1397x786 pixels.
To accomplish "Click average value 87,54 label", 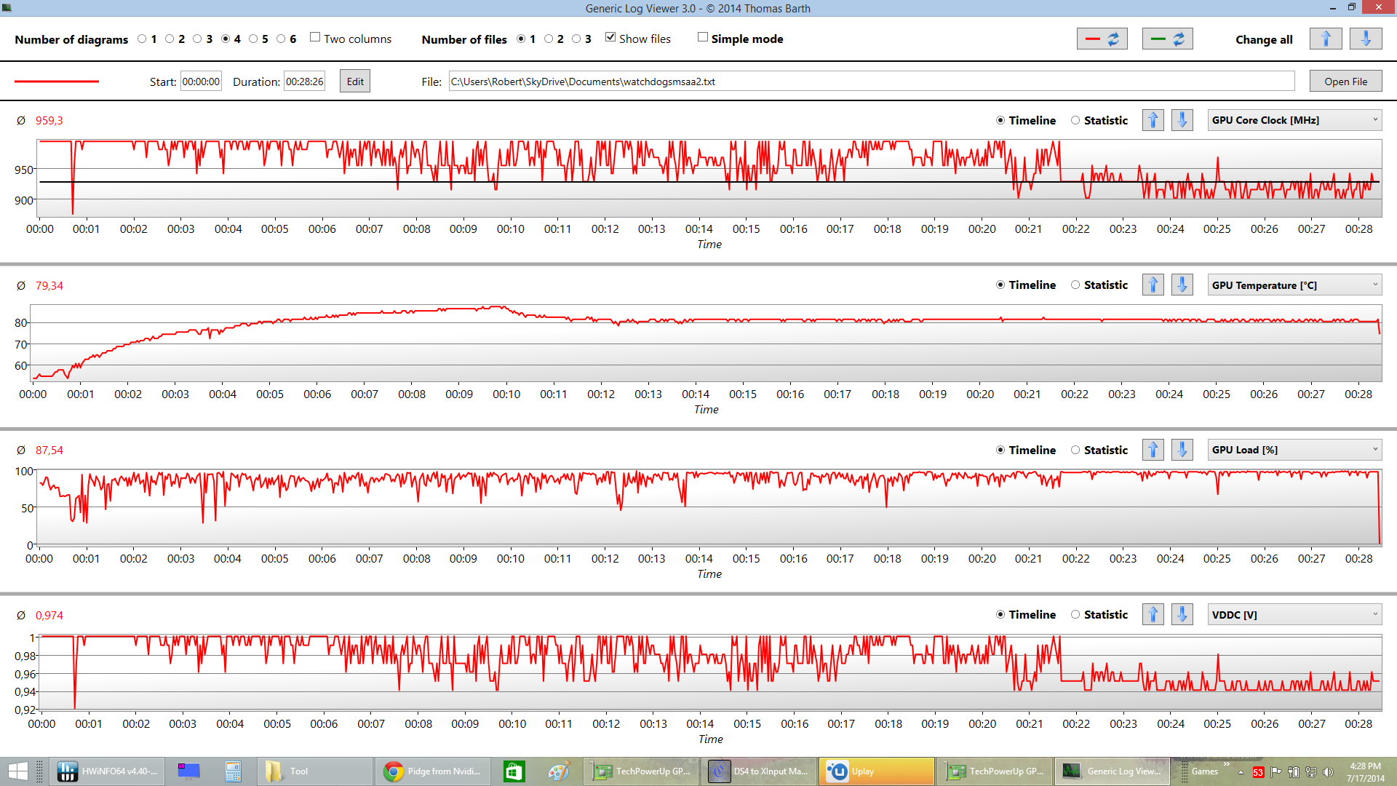I will pyautogui.click(x=49, y=450).
